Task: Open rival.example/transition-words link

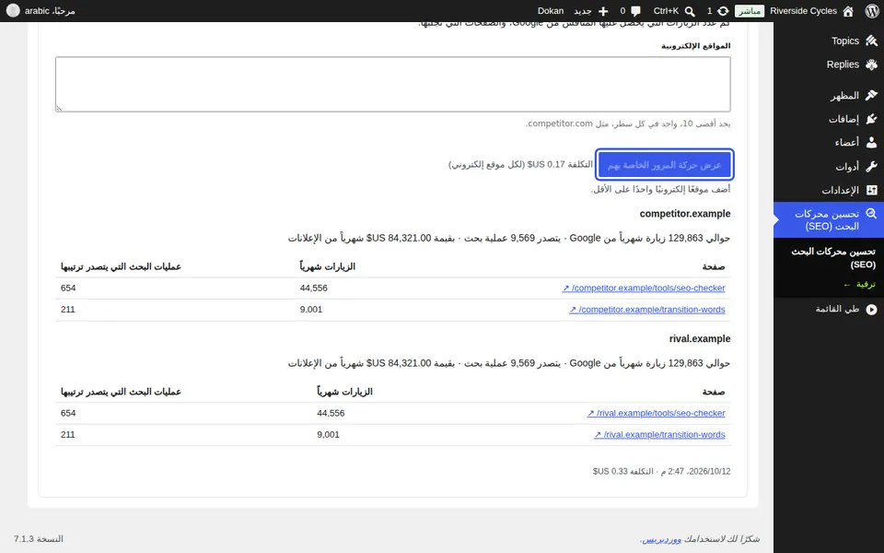Action: pos(659,434)
